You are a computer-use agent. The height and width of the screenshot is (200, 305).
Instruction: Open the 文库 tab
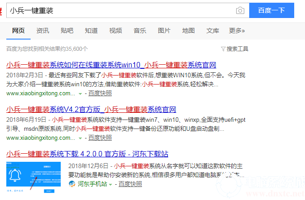click(213, 31)
